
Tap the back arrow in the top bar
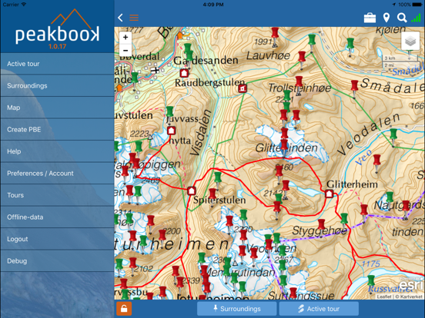coord(121,18)
